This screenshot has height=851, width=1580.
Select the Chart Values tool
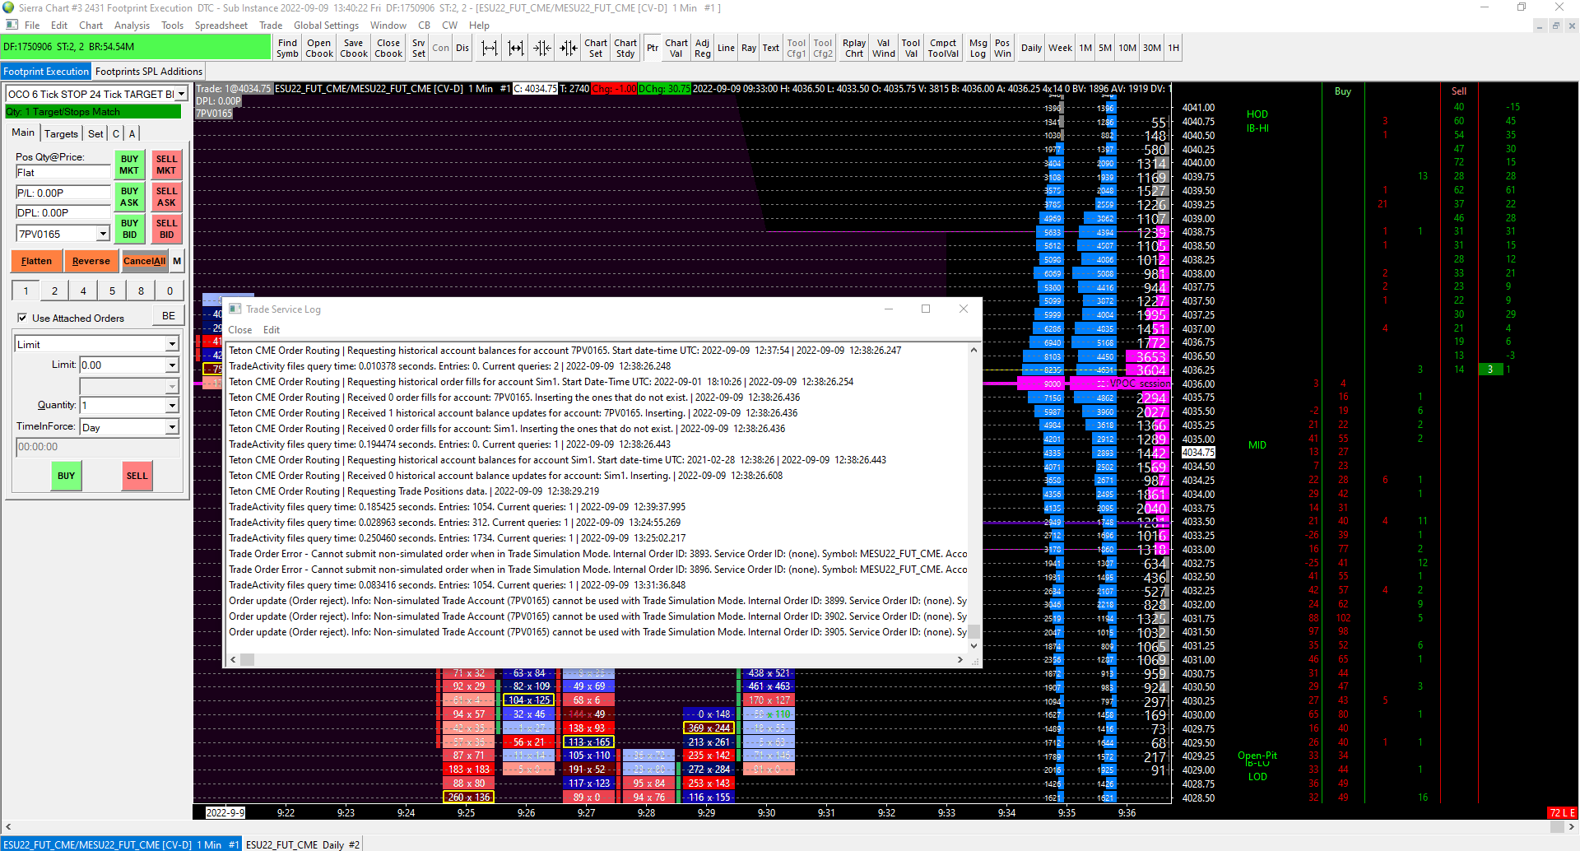pos(676,48)
